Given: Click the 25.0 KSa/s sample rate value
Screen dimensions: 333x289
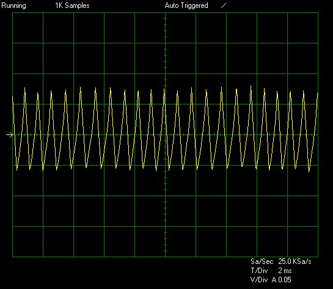Looking at the screenshot, I should pyautogui.click(x=295, y=262).
